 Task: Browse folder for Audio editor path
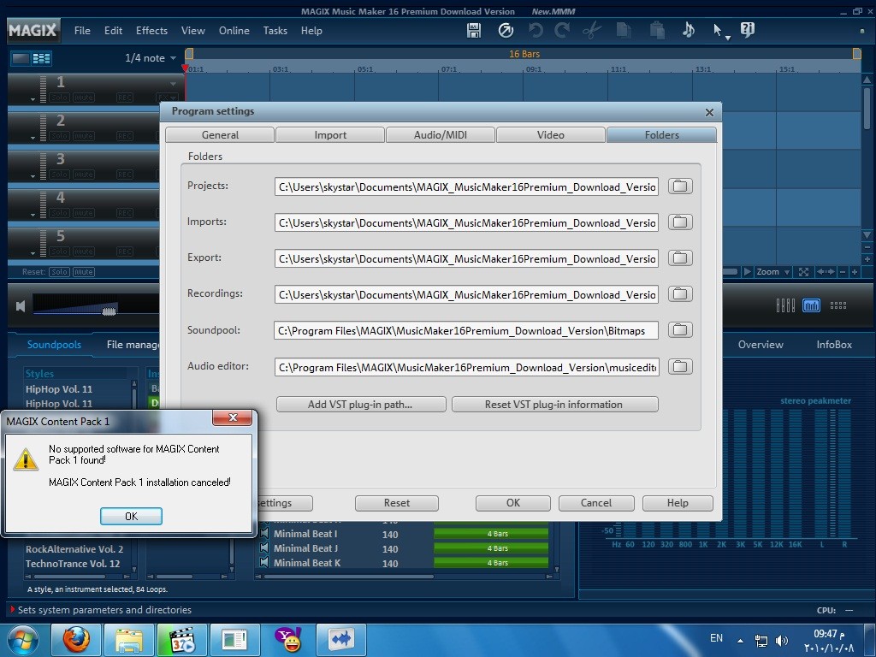coord(680,367)
